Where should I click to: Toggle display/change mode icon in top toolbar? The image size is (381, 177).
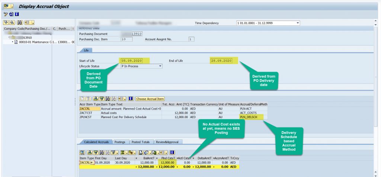tap(6, 15)
